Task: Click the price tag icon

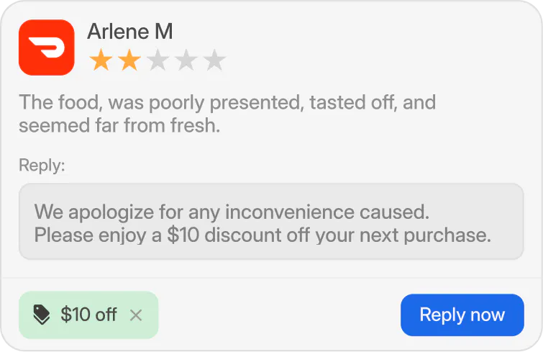Action: point(42,315)
